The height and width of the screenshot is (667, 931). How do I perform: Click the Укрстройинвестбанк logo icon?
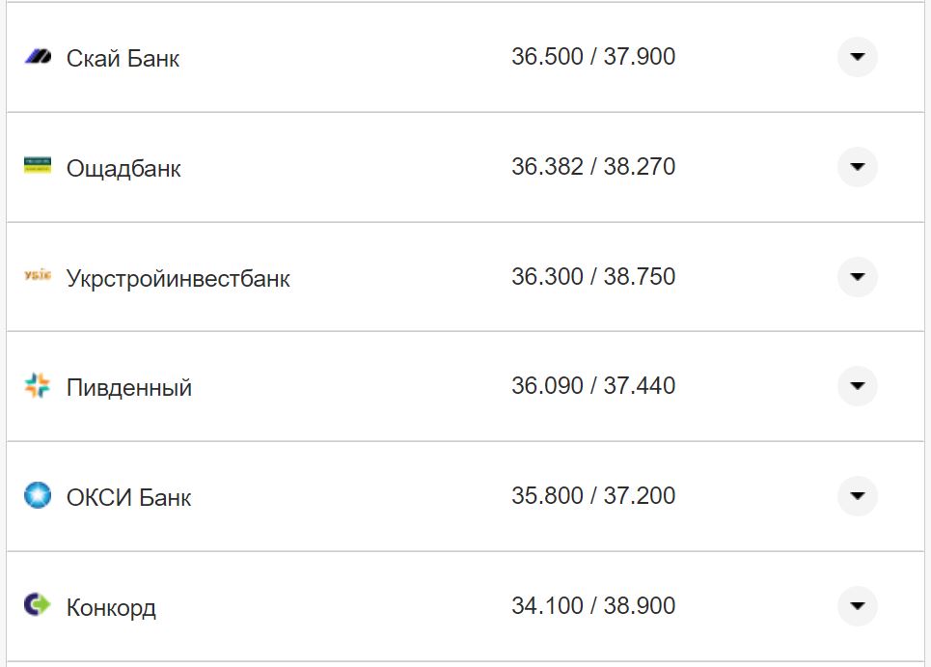point(38,277)
